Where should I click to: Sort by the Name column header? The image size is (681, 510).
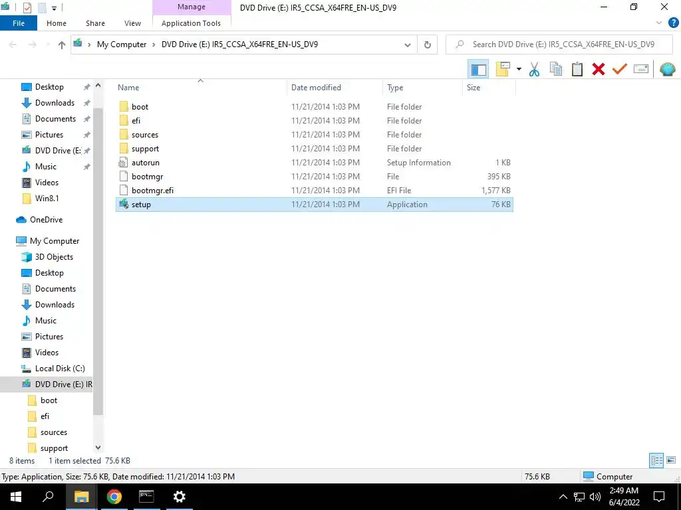pos(128,88)
